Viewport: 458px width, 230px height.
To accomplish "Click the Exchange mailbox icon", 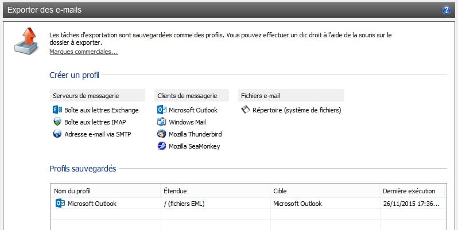I will 57,110.
